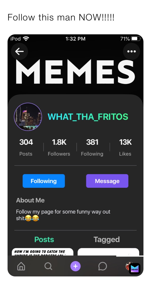This screenshot has width=151, height=284.
Task: Toggle the blue Following button
Action: pyautogui.click(x=44, y=181)
